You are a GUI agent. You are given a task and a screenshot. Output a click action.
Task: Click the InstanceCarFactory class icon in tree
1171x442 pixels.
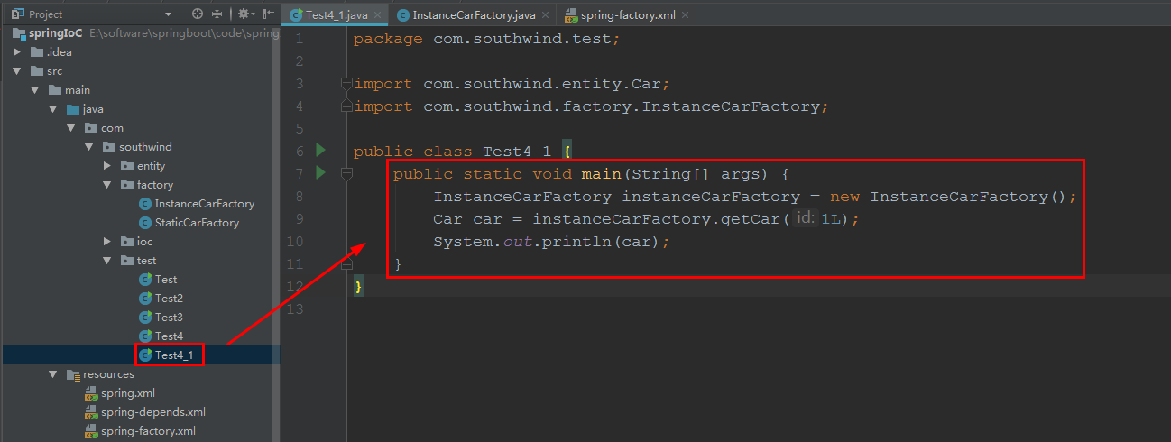point(145,204)
